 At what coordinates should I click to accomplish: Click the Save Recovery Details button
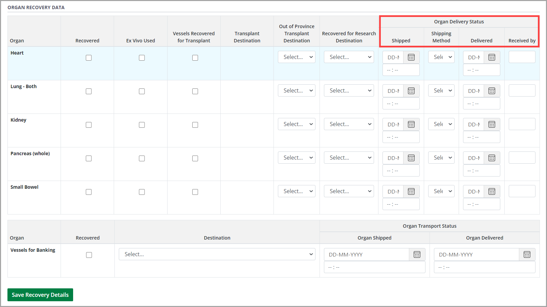40,295
